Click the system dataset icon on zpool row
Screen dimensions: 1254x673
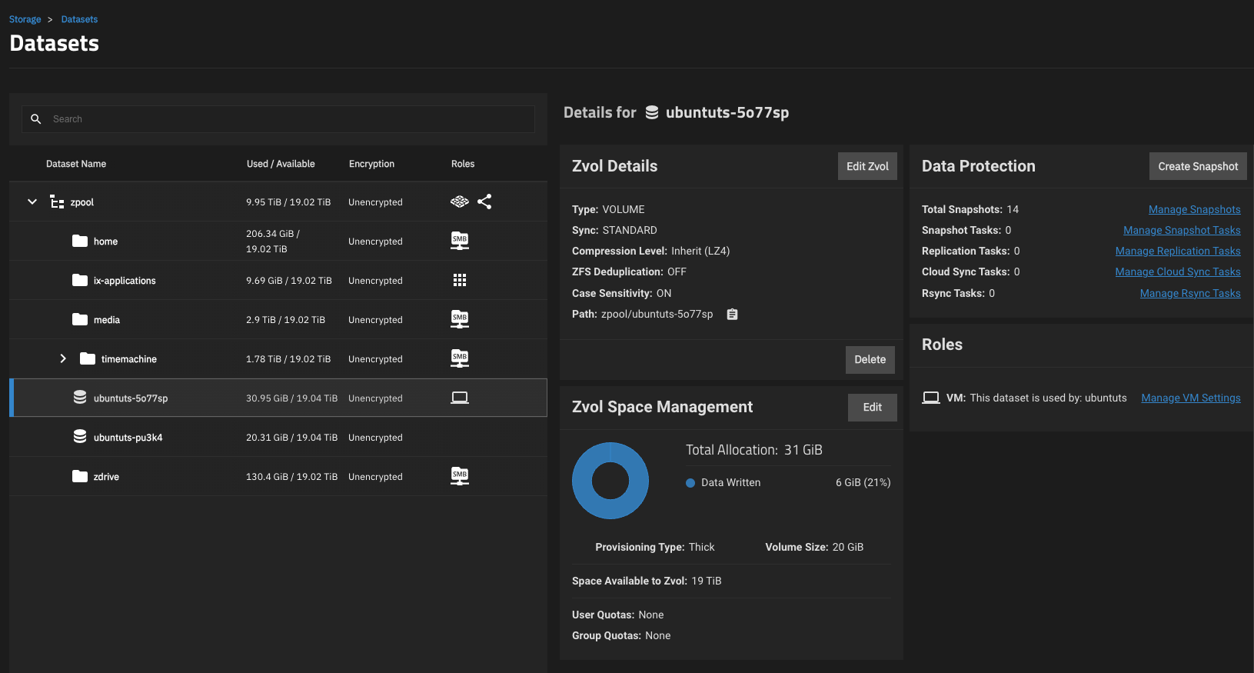click(459, 202)
